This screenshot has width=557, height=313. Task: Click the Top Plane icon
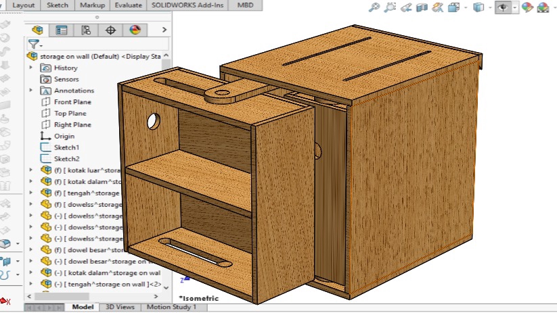[45, 113]
